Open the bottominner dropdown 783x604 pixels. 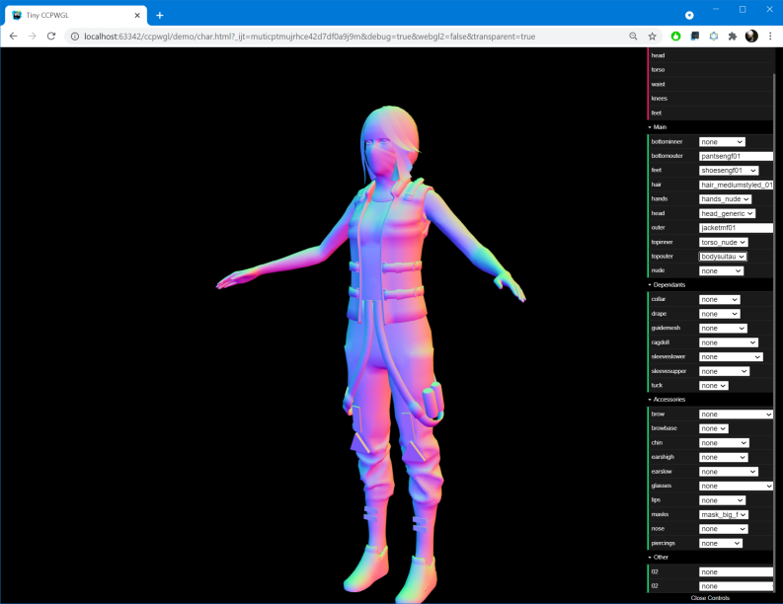(722, 142)
